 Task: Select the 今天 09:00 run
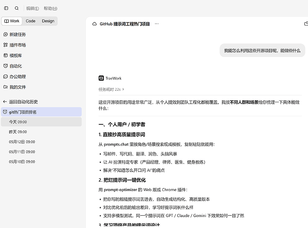click(x=41, y=122)
